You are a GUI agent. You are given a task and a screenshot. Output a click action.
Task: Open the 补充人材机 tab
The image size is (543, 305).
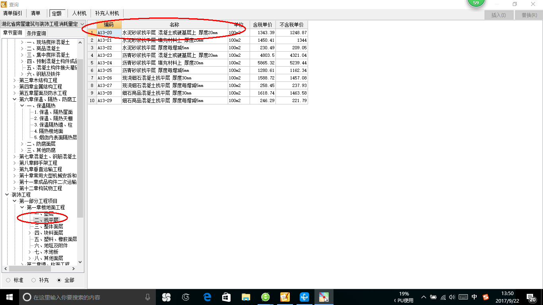click(x=107, y=13)
